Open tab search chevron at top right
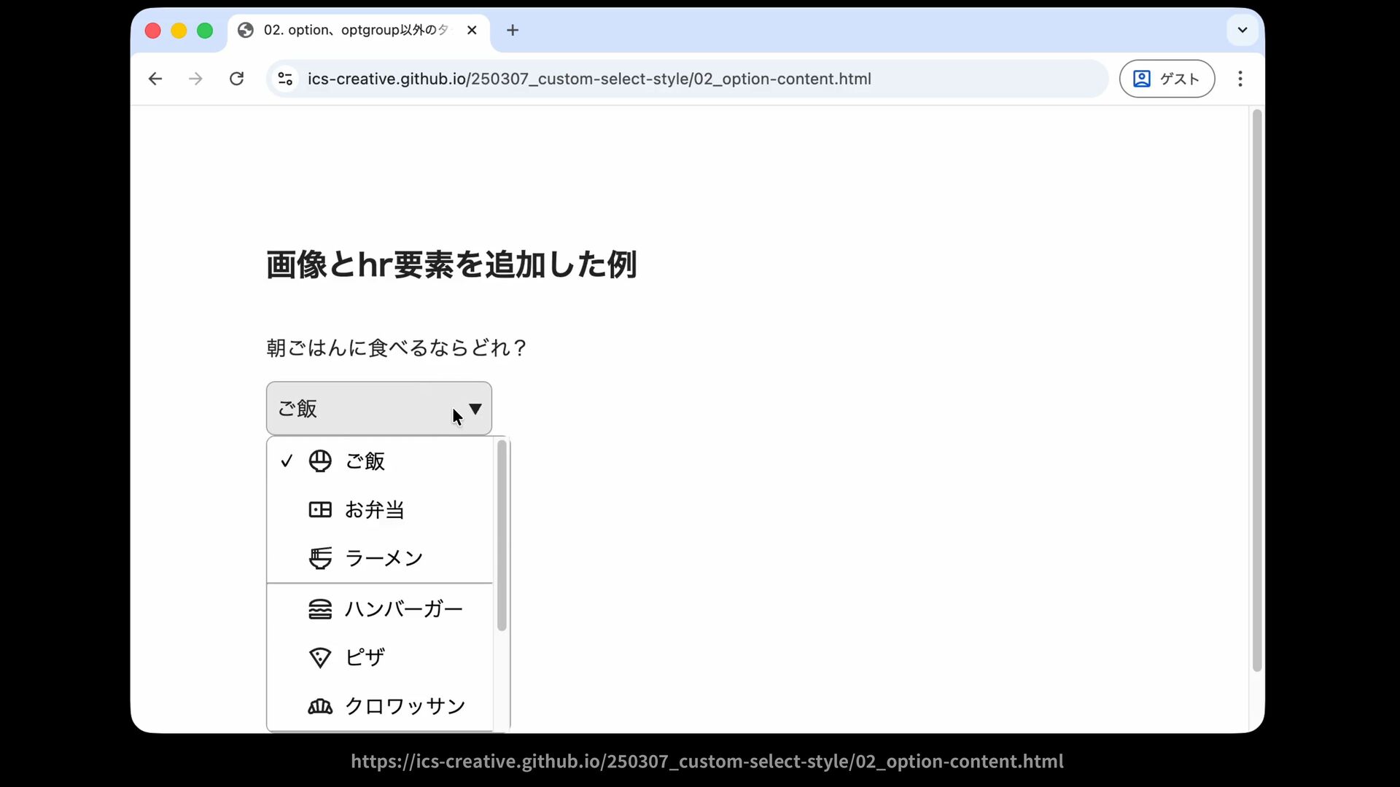1400x787 pixels. [x=1242, y=30]
